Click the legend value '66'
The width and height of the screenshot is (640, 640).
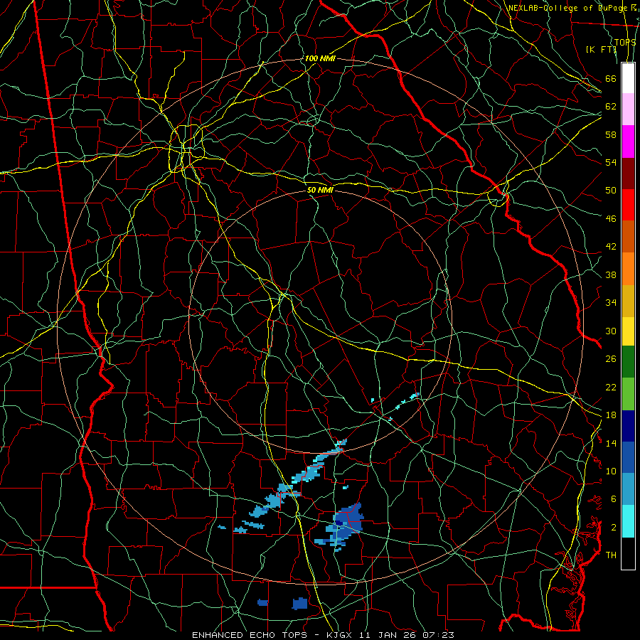(611, 78)
